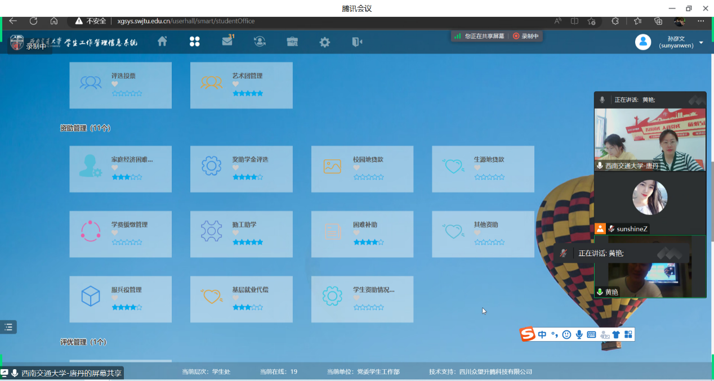714x381 pixels.
Task: Toggle the heart favorite on 校园地贷款 card
Action: coord(356,168)
